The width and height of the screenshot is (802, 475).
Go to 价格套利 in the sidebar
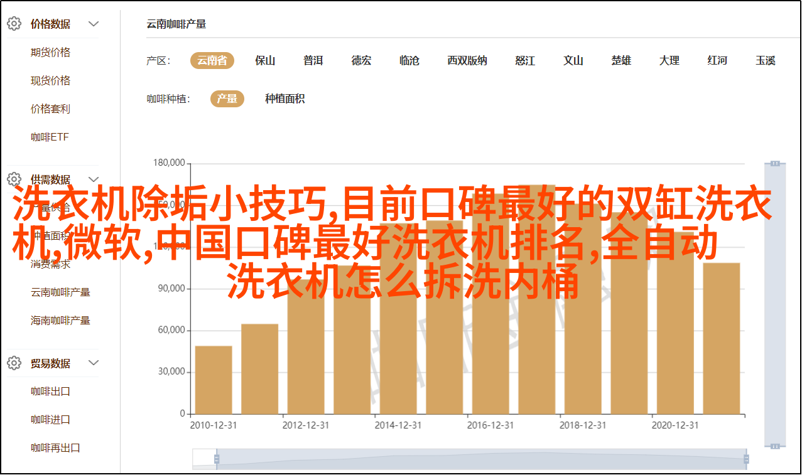pyautogui.click(x=50, y=109)
